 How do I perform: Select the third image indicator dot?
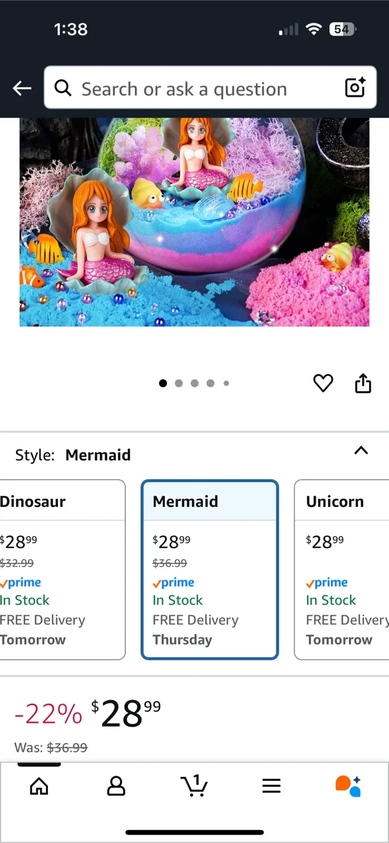[194, 383]
